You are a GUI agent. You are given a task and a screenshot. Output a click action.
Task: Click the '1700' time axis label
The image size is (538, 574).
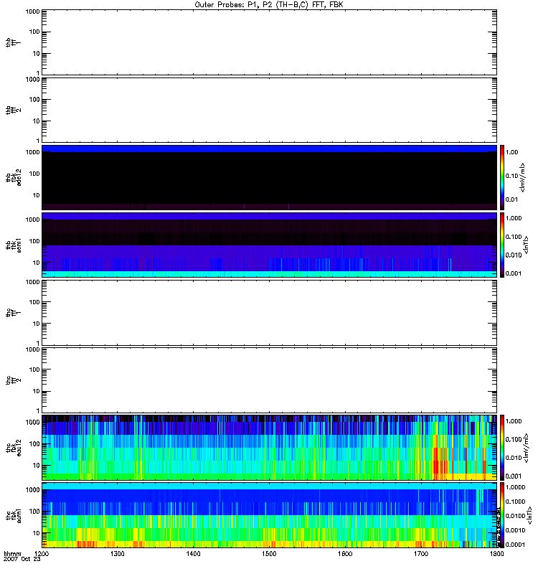tap(421, 554)
